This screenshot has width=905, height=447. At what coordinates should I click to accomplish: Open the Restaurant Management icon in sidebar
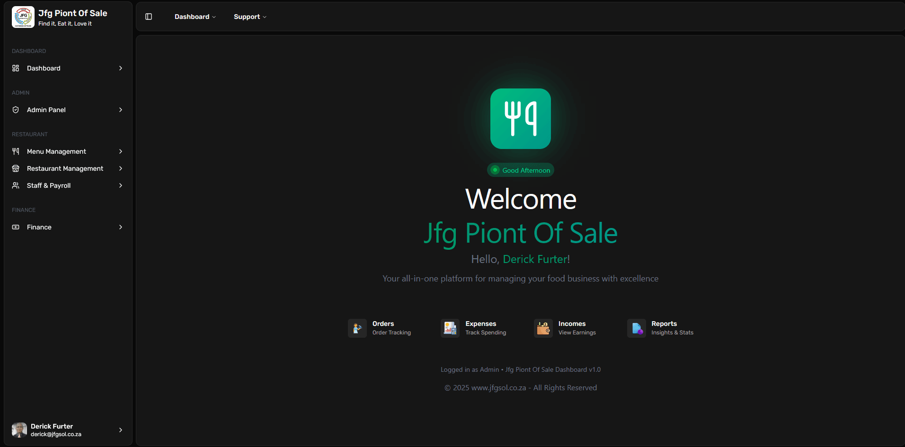[x=16, y=168]
